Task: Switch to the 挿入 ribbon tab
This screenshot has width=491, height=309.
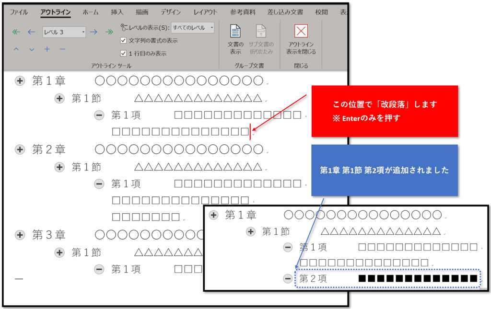Action: (x=117, y=11)
